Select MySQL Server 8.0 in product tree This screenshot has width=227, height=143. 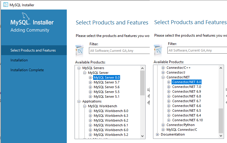107,77
